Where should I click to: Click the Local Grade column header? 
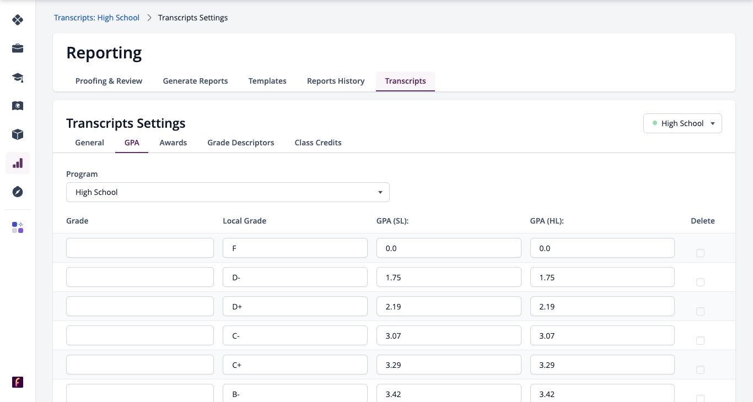click(244, 221)
